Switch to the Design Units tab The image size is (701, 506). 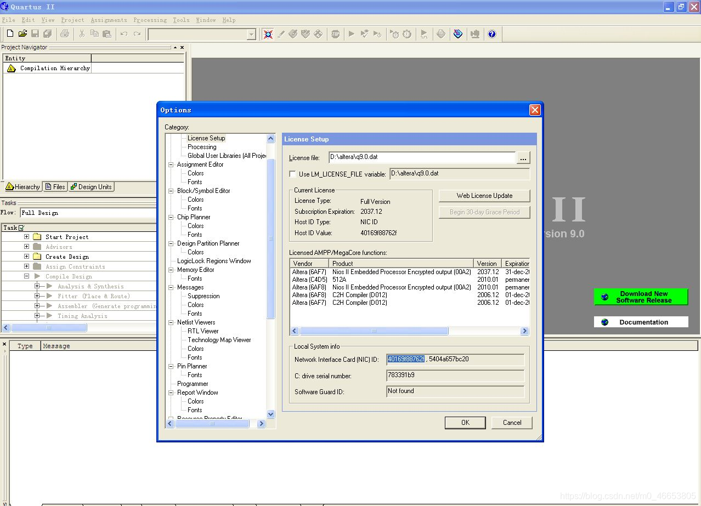click(x=91, y=187)
